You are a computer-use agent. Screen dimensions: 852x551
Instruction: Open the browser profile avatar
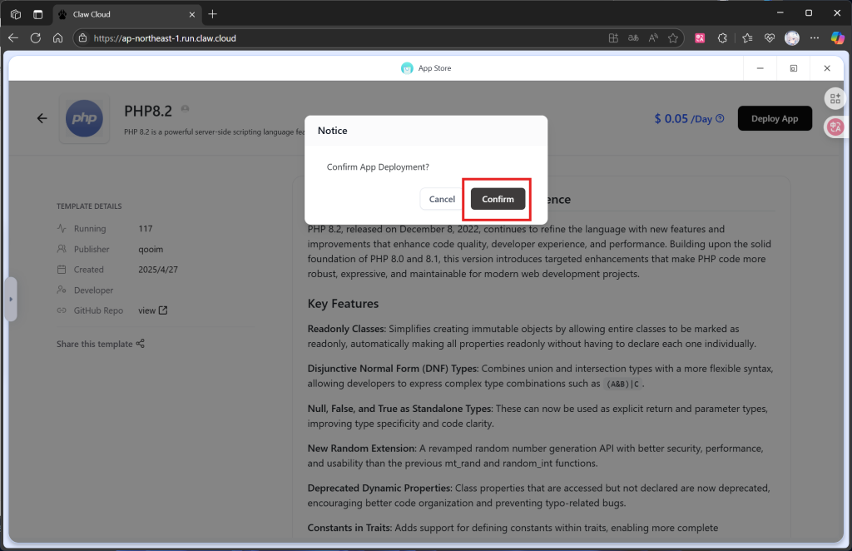(792, 38)
